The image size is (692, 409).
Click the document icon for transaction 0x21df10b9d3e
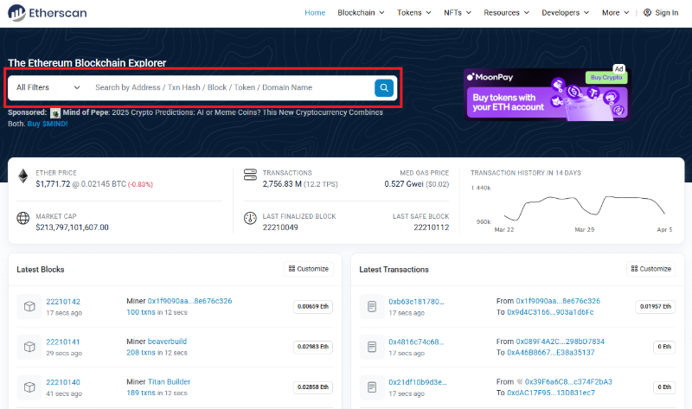(x=372, y=387)
